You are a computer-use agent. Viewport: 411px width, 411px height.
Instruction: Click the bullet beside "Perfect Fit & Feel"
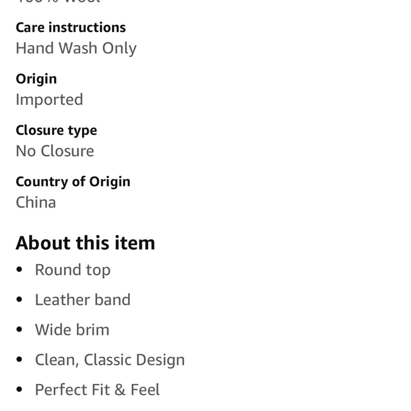19,389
